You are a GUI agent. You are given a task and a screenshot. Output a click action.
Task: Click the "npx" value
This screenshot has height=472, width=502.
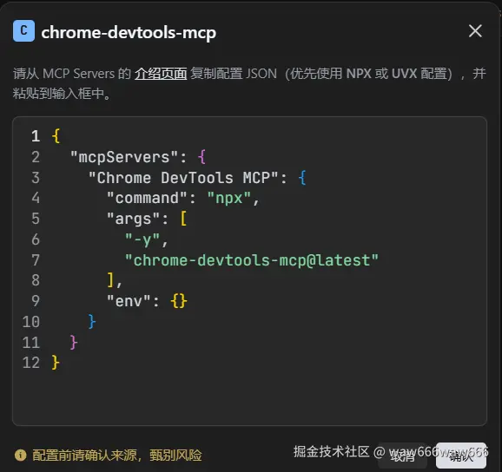pyautogui.click(x=229, y=199)
